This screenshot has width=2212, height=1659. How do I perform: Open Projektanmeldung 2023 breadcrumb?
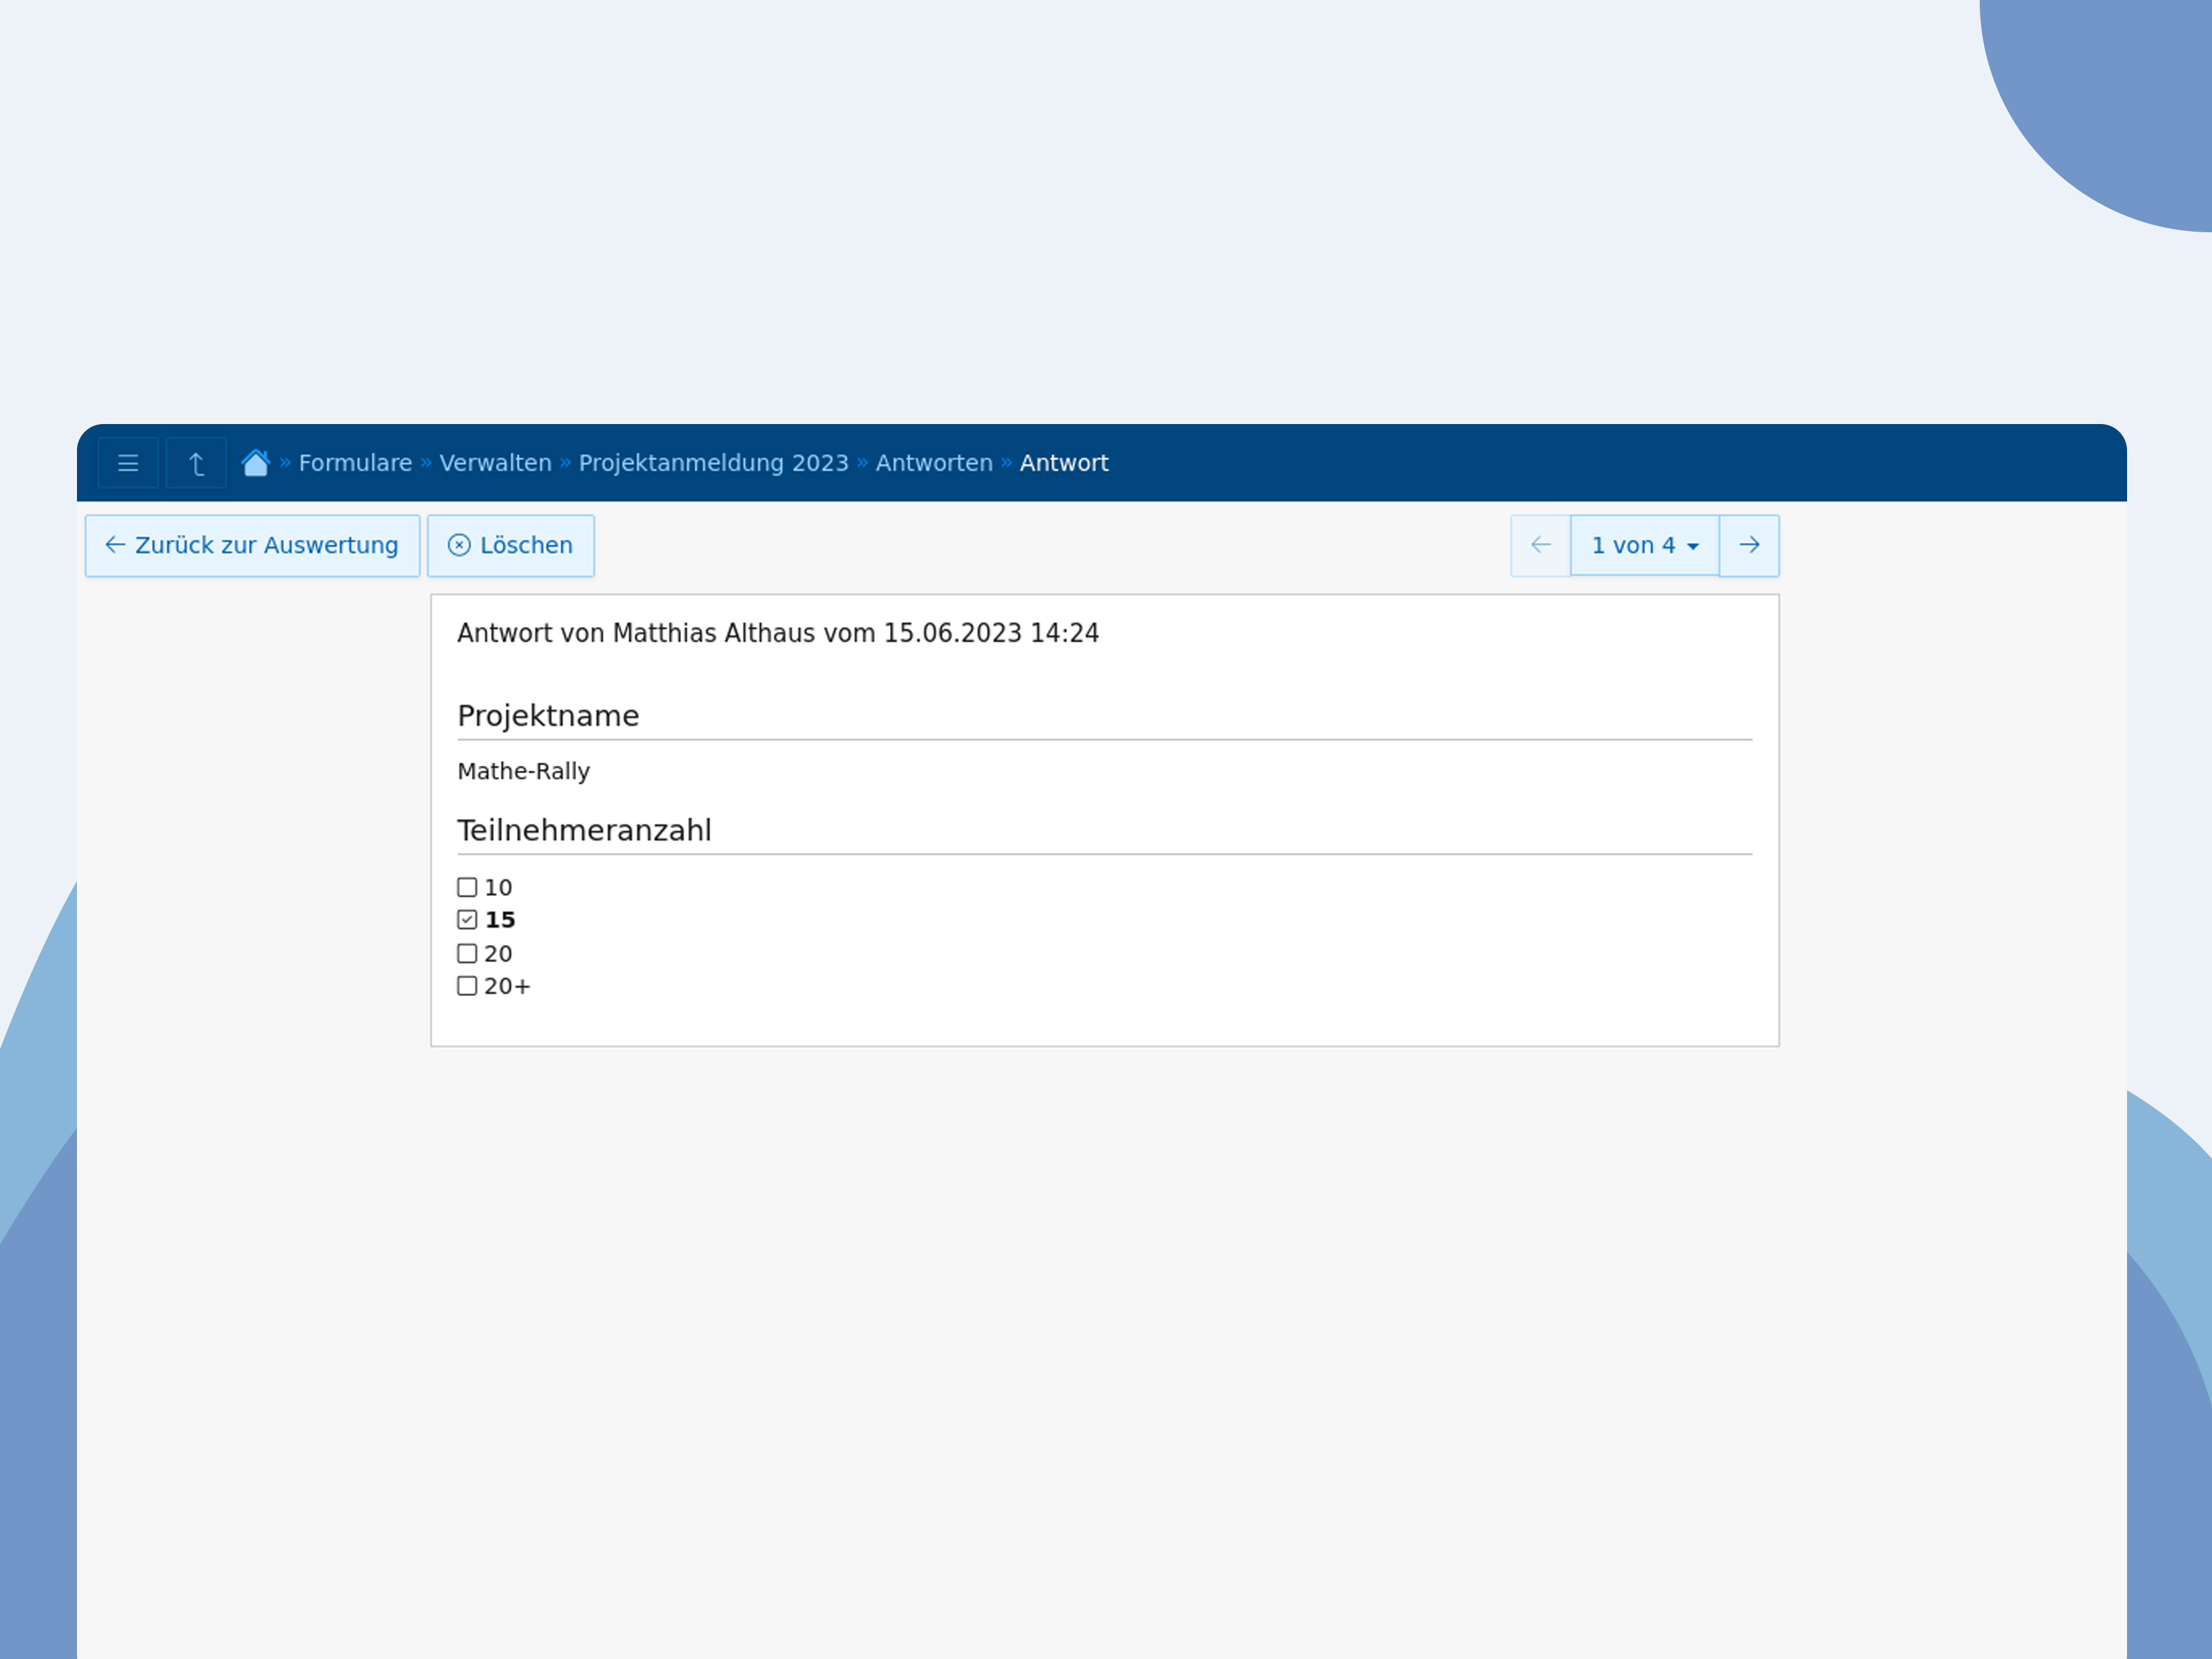pyautogui.click(x=713, y=463)
